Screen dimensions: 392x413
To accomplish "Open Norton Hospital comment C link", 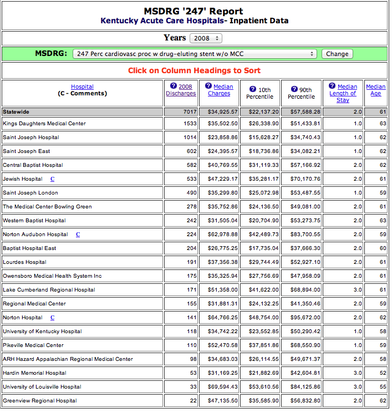I will pos(53,318).
